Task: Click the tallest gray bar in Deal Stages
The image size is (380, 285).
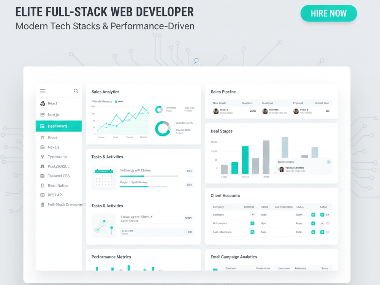Action: [x=266, y=157]
